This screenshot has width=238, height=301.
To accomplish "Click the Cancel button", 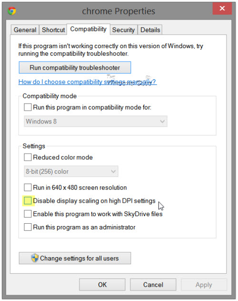I will 153,285.
